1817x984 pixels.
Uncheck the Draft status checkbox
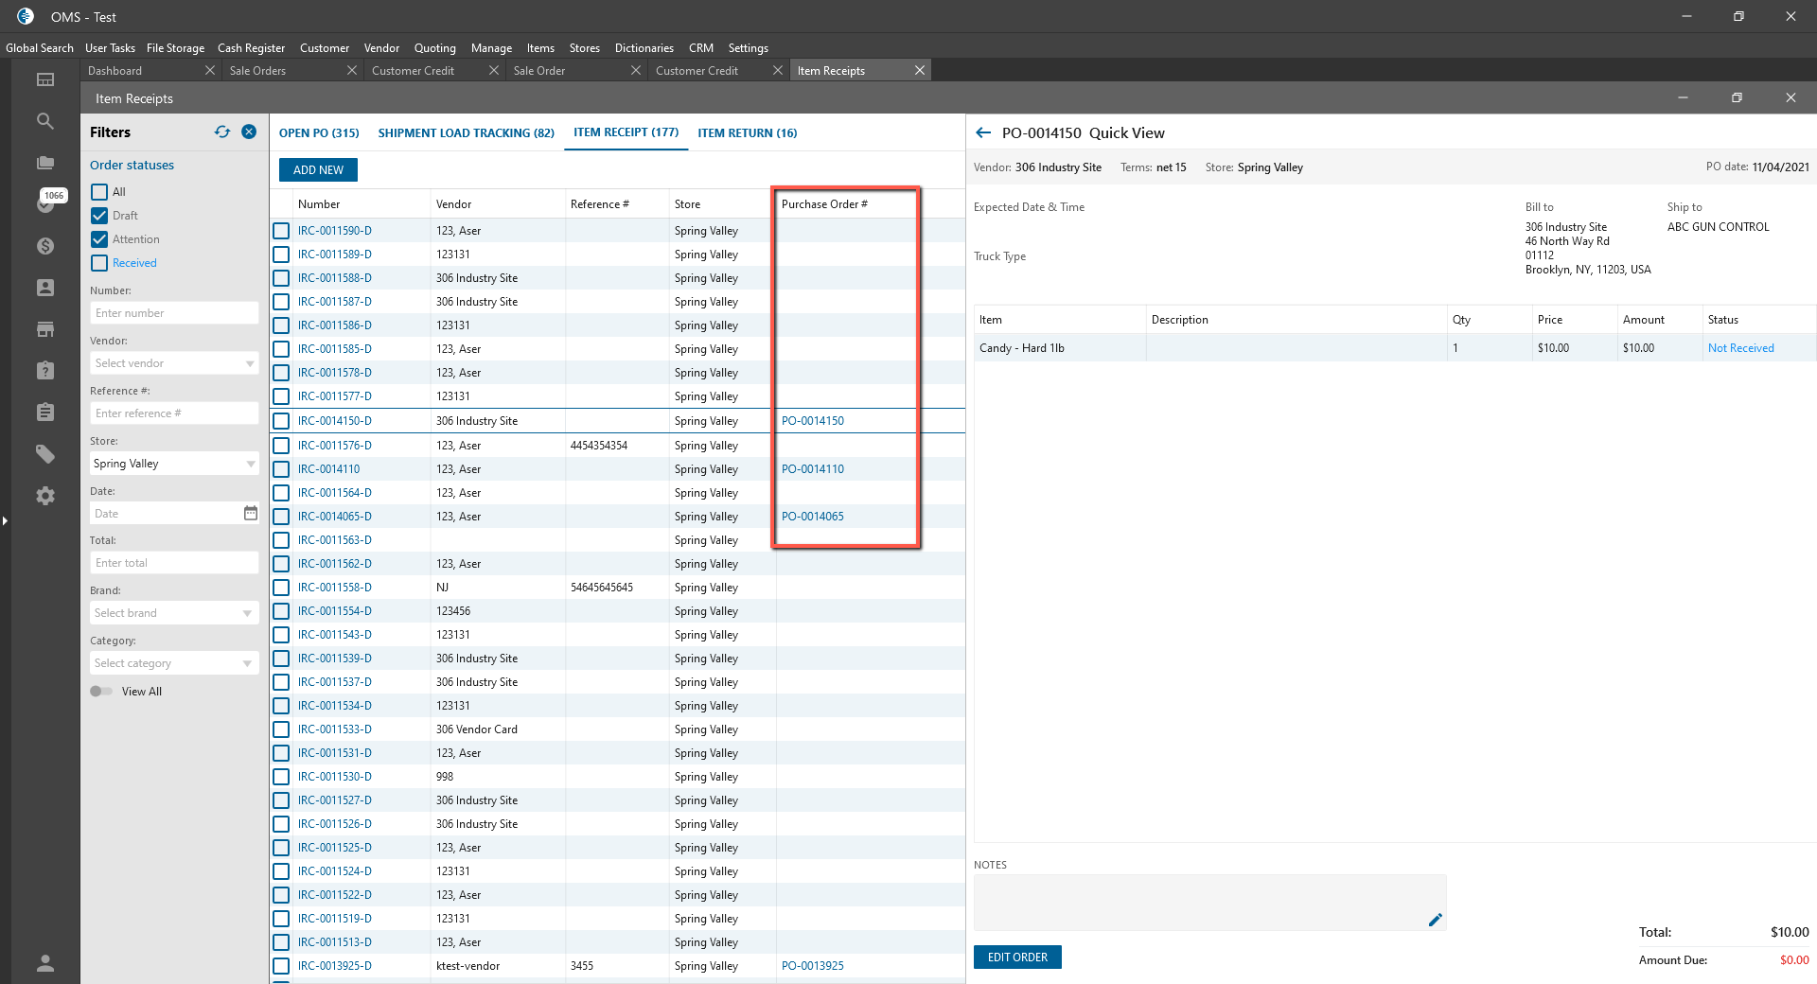click(99, 216)
